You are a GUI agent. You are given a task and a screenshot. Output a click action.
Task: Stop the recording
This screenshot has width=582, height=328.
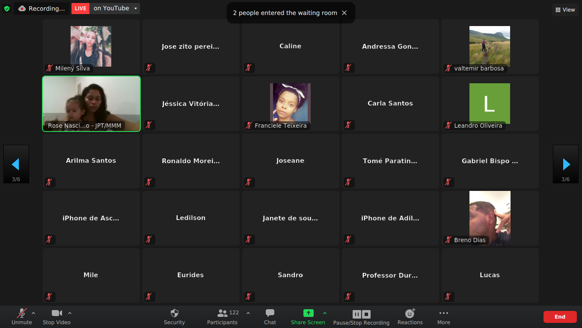(366, 314)
